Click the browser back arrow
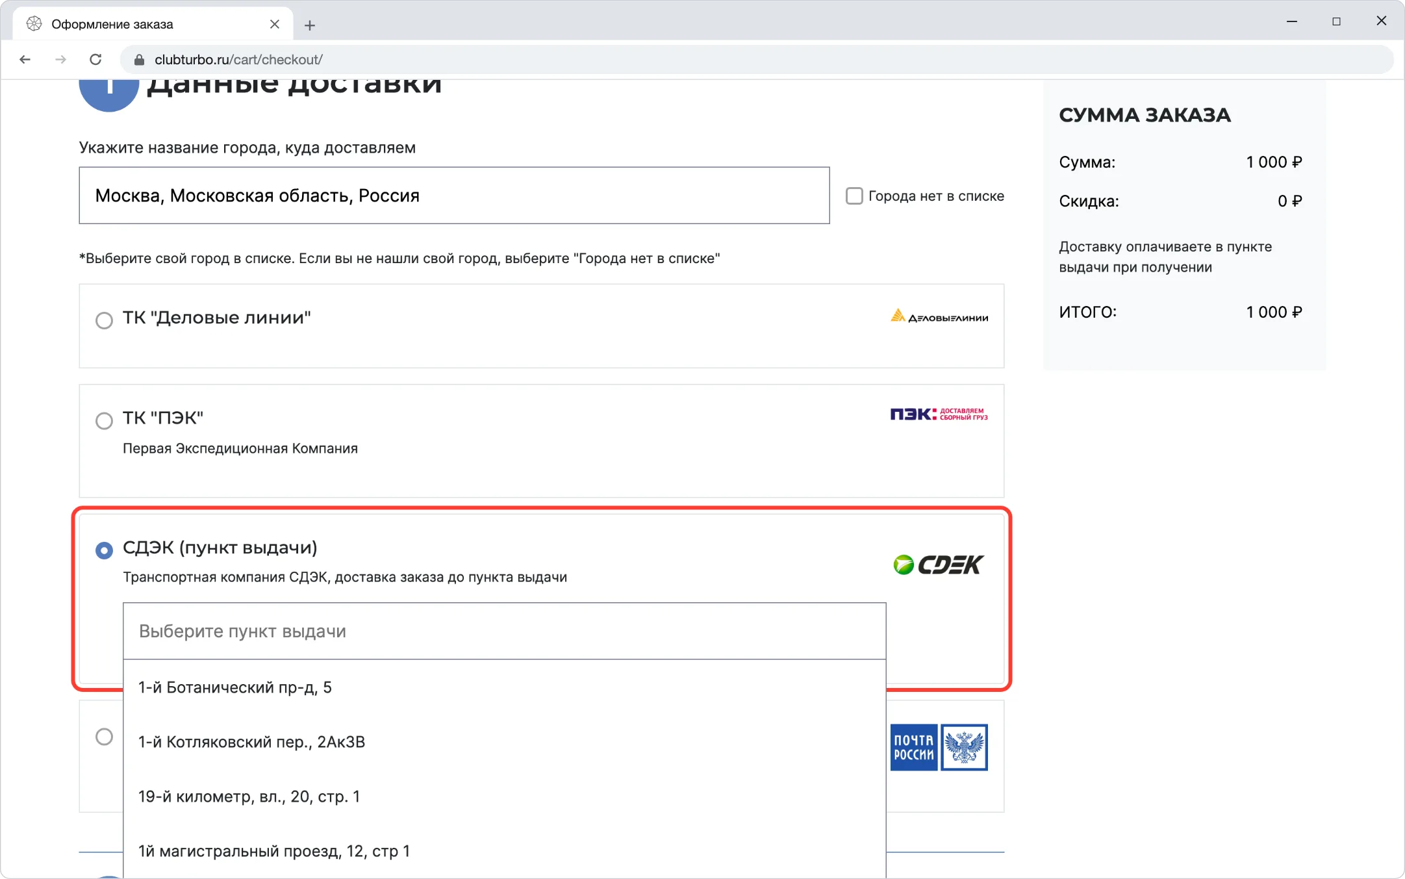Image resolution: width=1405 pixels, height=879 pixels. (x=25, y=60)
